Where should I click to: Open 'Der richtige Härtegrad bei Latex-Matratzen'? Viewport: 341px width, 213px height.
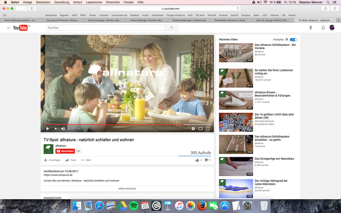271,182
